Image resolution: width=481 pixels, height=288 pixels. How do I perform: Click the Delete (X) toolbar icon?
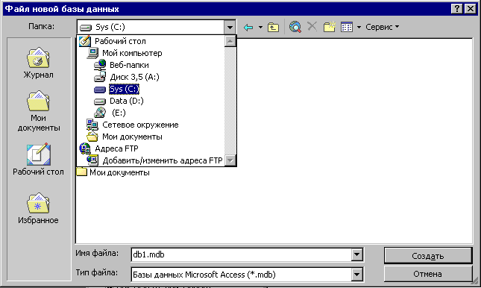pos(312,27)
